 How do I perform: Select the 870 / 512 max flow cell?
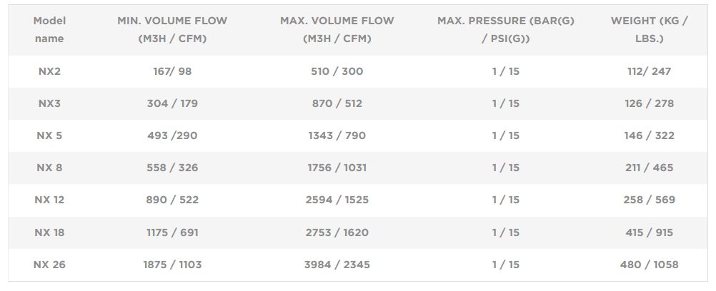(337, 103)
